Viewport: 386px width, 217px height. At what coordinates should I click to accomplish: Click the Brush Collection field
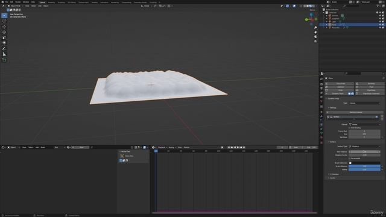364,163
